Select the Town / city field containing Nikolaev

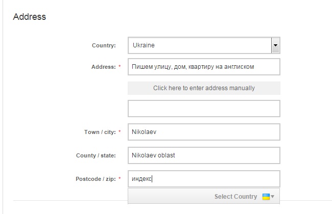(204, 132)
